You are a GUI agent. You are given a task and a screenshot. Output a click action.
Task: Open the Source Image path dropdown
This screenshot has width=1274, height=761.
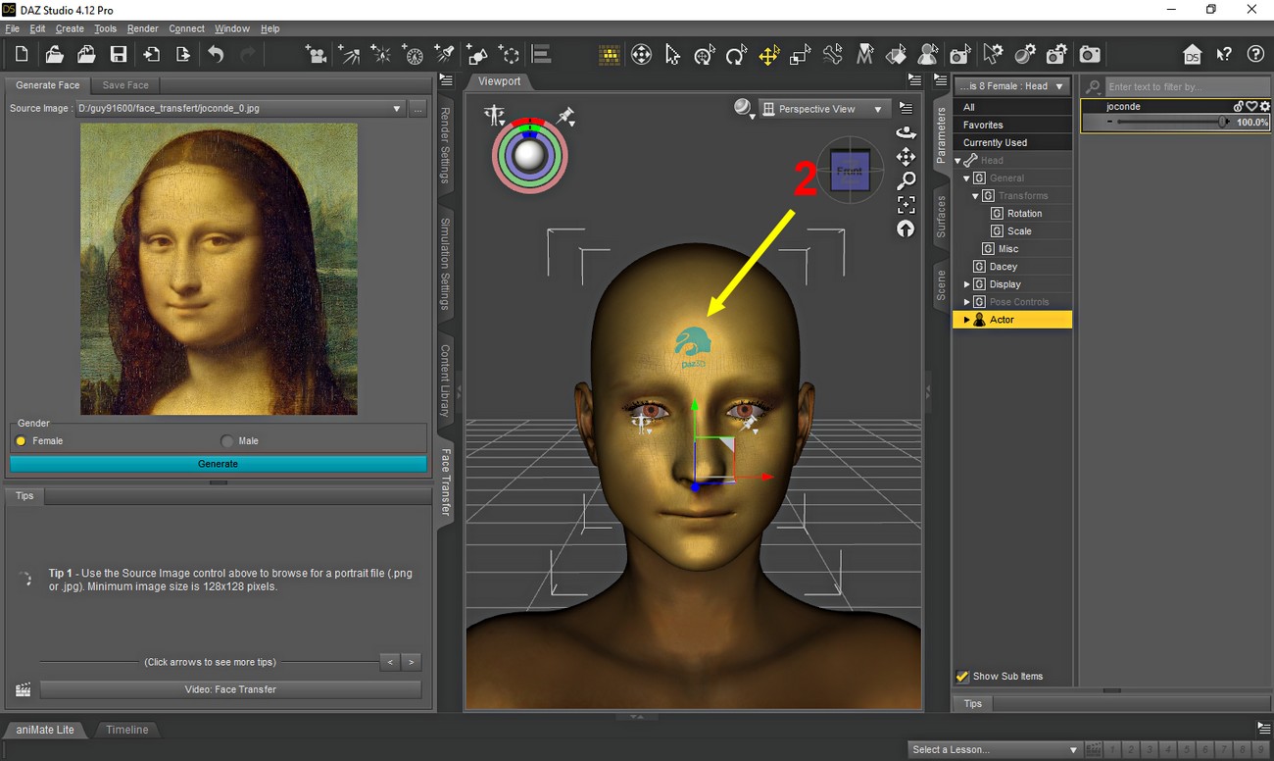click(x=396, y=109)
